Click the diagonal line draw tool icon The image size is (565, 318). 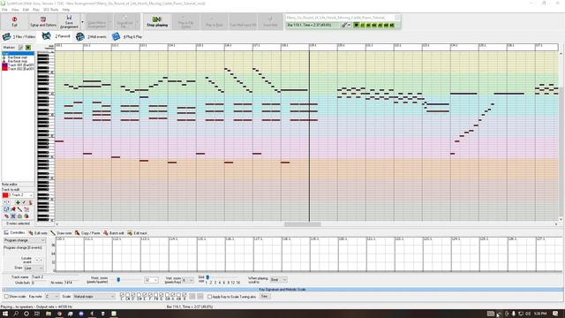click(19, 209)
